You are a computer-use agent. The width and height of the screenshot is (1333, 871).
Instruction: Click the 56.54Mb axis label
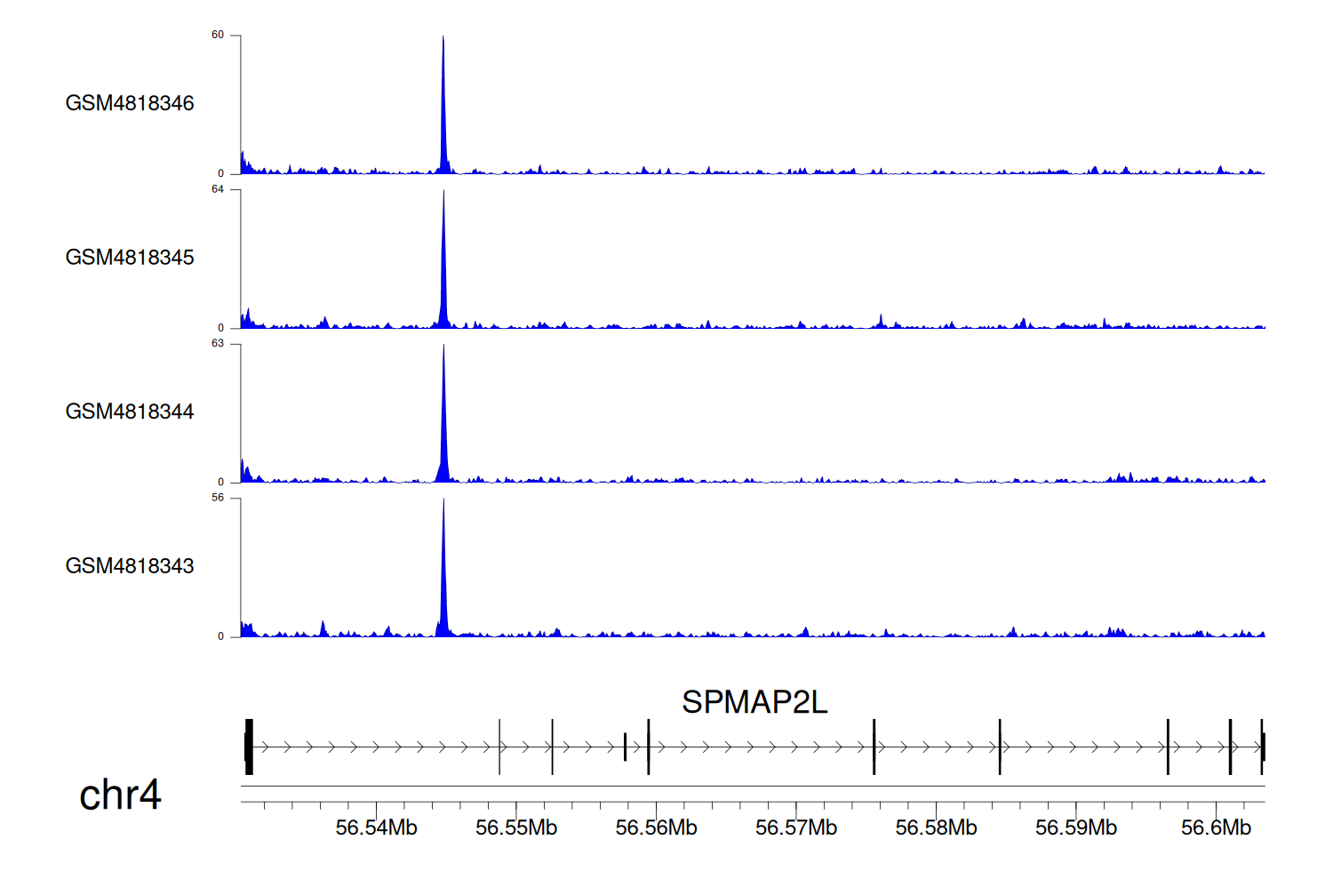(x=376, y=827)
